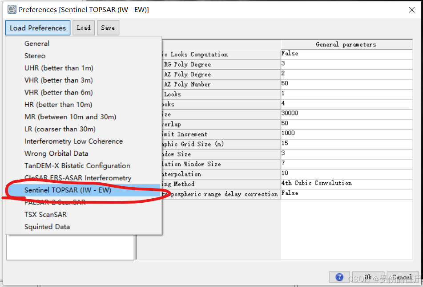This screenshot has width=423, height=287.
Task: Edit RG Poly Degree value 3
Action: point(346,64)
